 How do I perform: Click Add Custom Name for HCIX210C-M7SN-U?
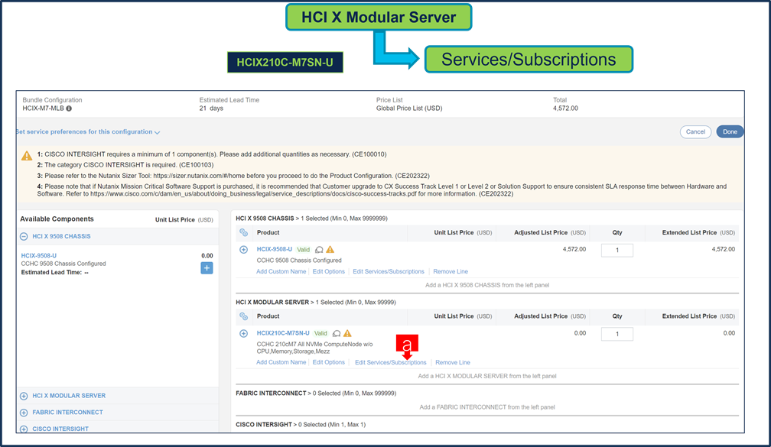pos(281,362)
